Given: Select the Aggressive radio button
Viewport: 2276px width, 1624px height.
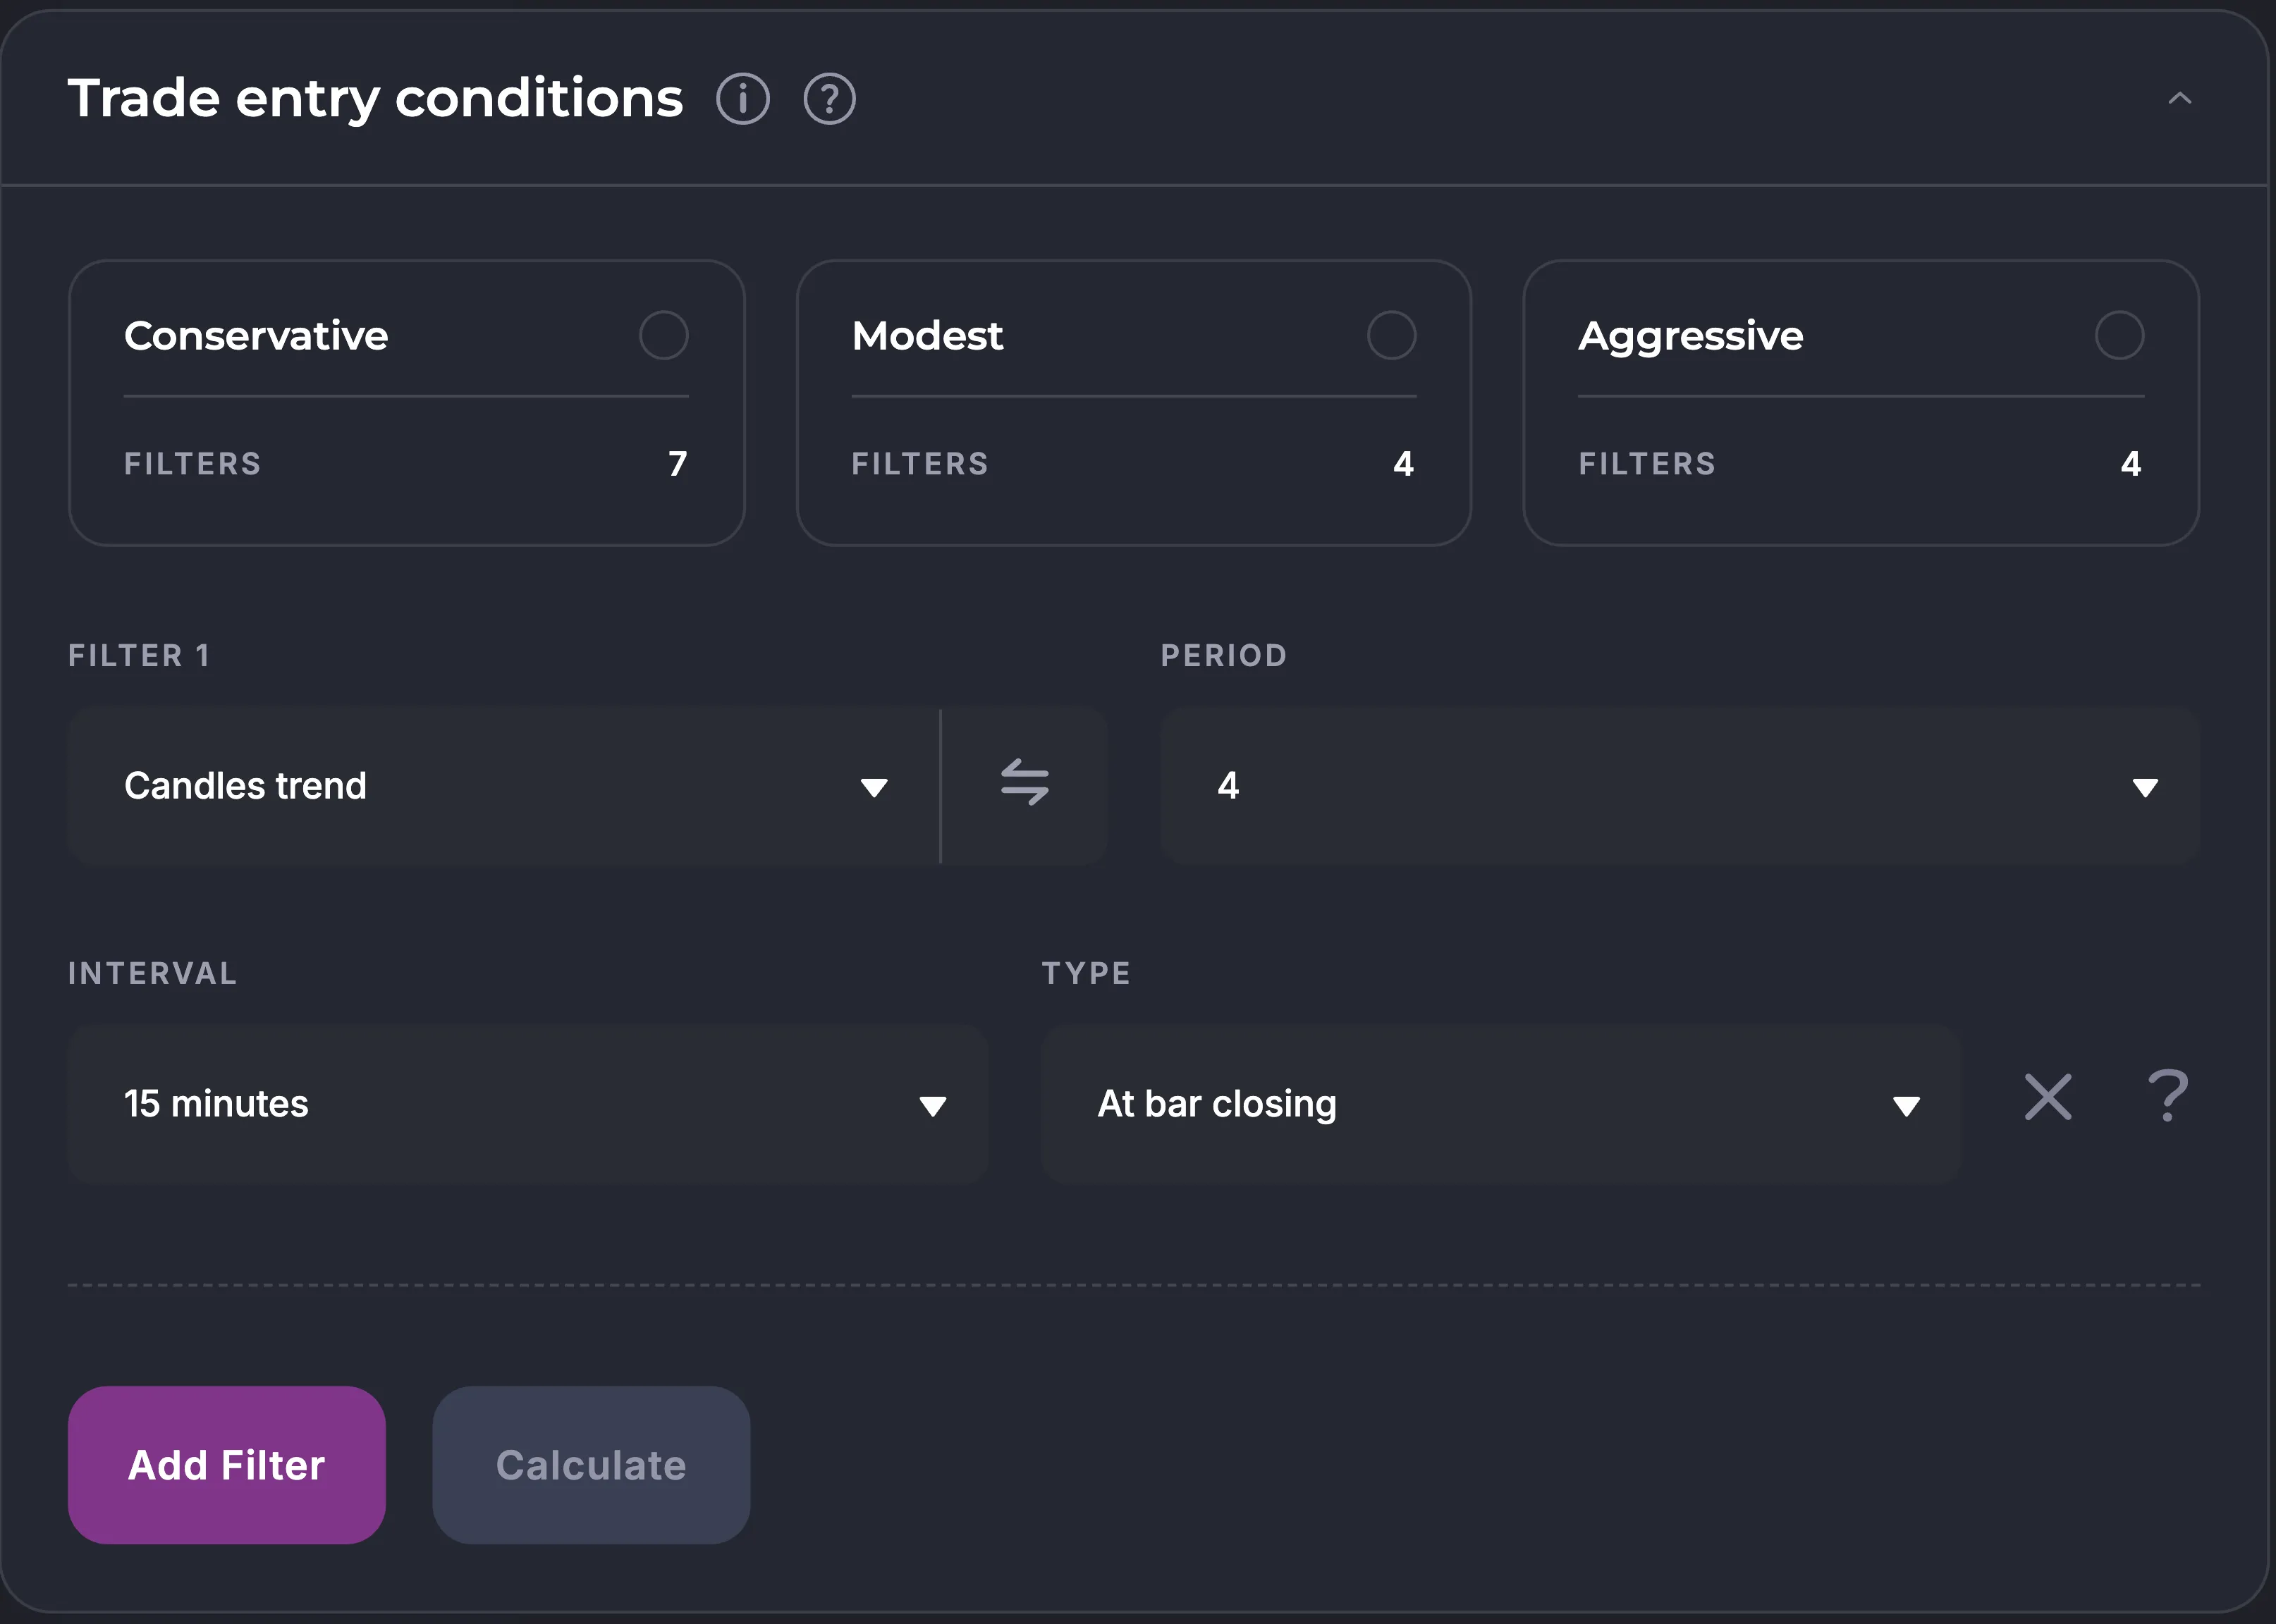Looking at the screenshot, I should (x=2119, y=335).
